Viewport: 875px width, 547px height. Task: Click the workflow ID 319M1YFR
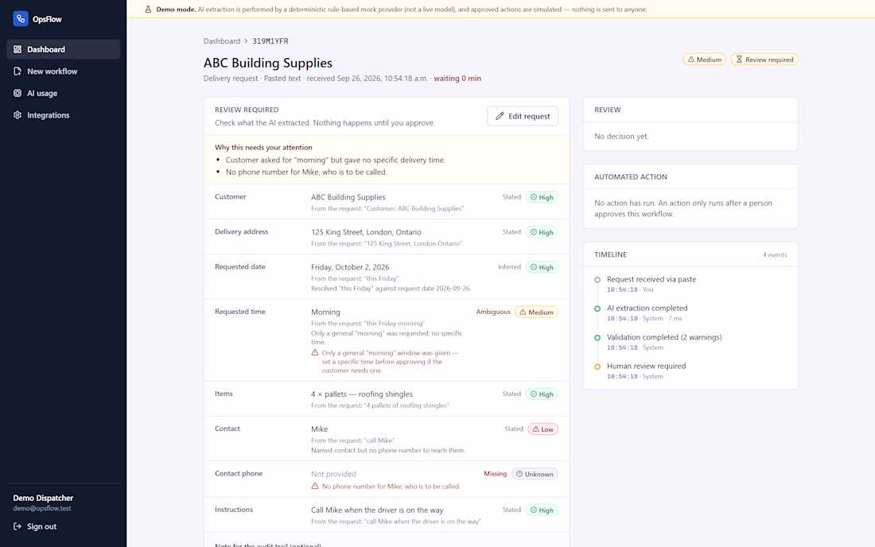click(x=270, y=41)
